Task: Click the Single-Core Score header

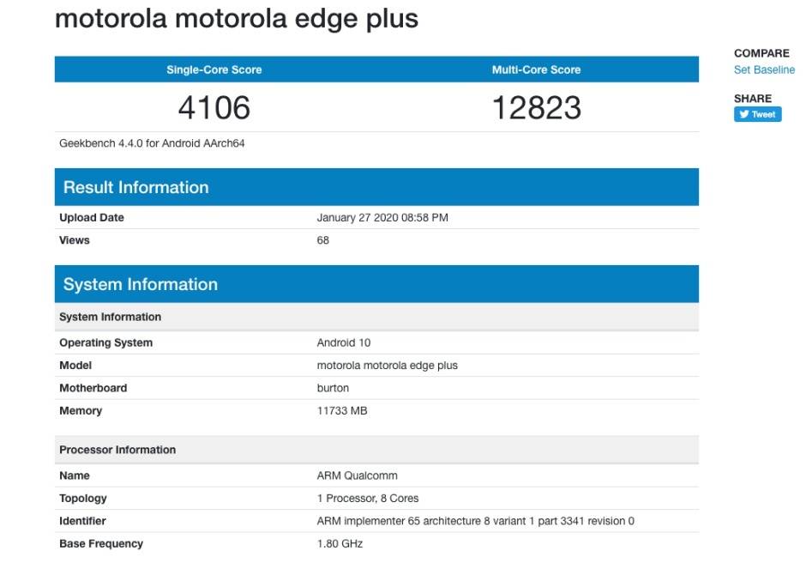Action: click(x=214, y=70)
